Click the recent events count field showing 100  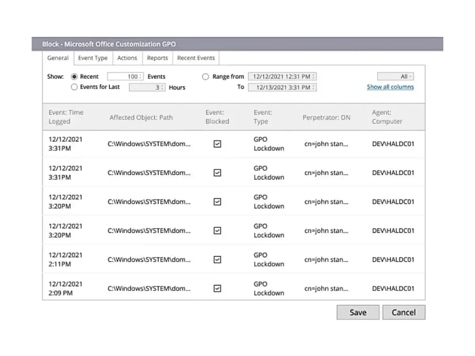point(125,77)
